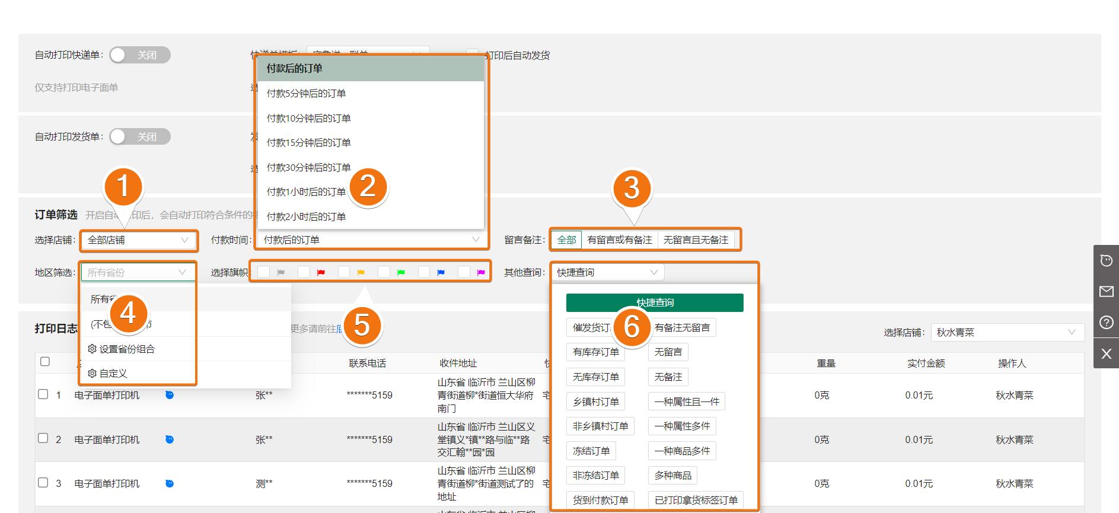Click the 无留言且无备注 filter button
This screenshot has height=513, width=1119.
(696, 240)
